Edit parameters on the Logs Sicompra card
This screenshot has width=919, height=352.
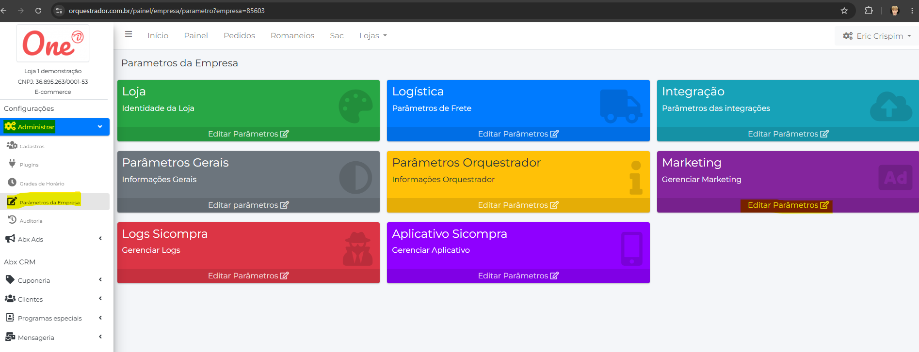[x=248, y=276]
